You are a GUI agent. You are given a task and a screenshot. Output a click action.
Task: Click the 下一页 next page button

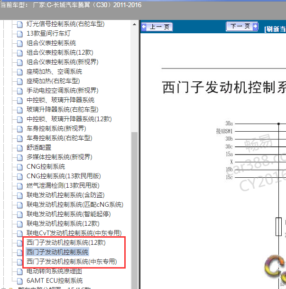tap(242, 26)
